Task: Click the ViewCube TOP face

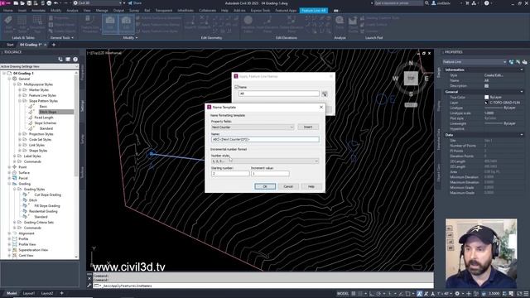Action: 411,79
